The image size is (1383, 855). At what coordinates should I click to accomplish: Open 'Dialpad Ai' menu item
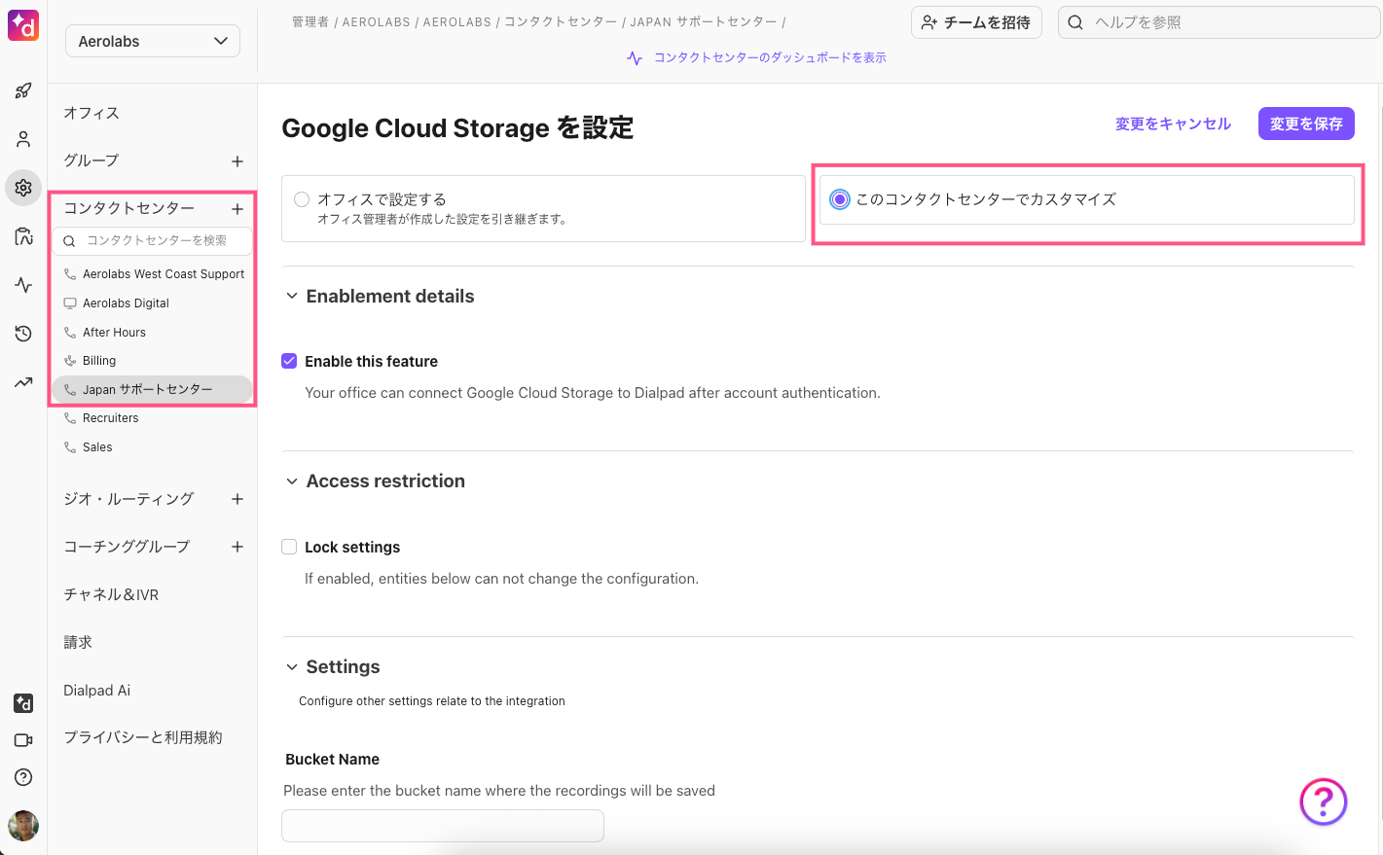(x=96, y=691)
